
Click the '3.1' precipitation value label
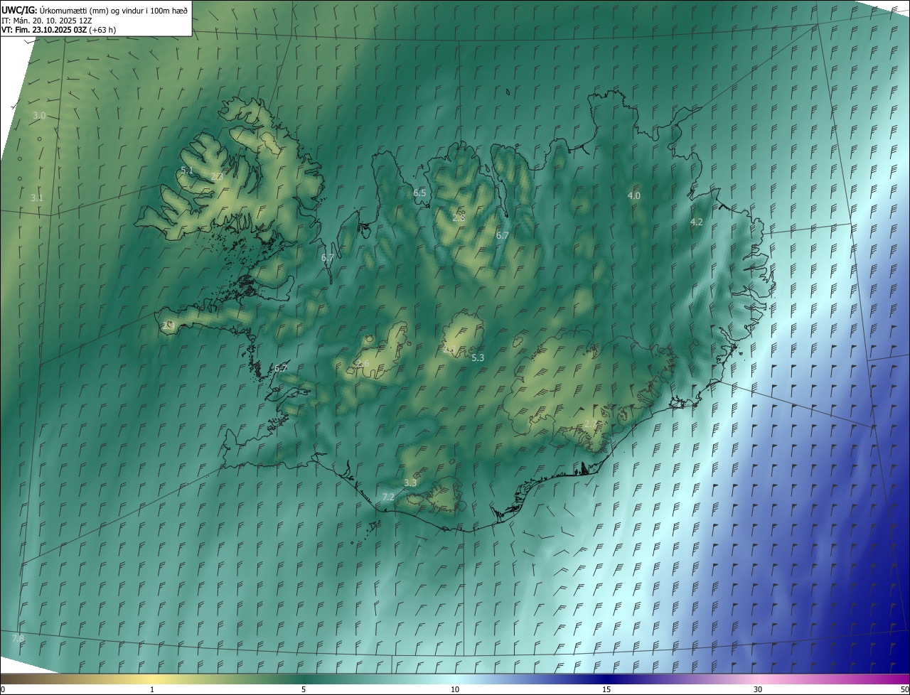click(37, 198)
